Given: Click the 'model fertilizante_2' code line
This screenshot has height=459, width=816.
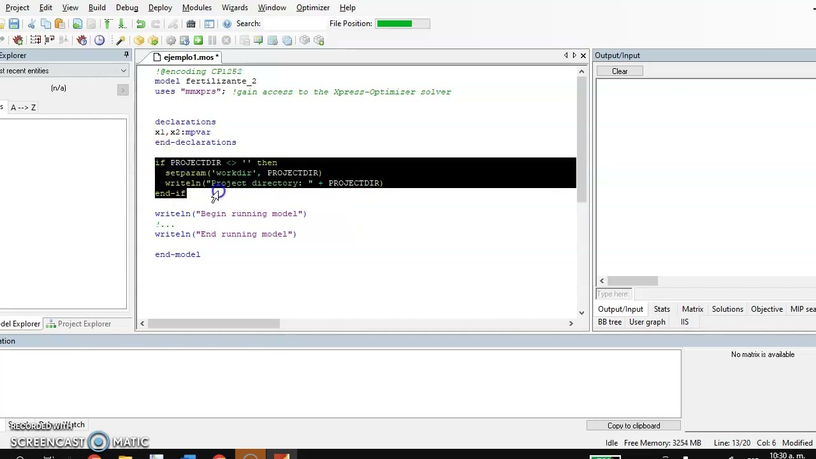Looking at the screenshot, I should pos(205,81).
